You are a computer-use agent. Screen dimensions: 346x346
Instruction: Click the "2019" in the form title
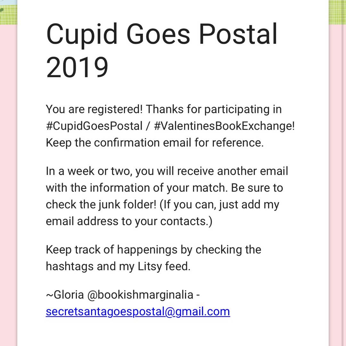coord(77,68)
